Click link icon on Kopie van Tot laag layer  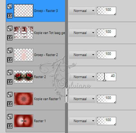click(10, 28)
